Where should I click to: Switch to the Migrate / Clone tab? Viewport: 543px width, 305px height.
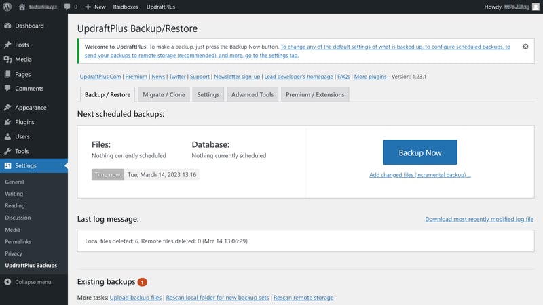[164, 95]
